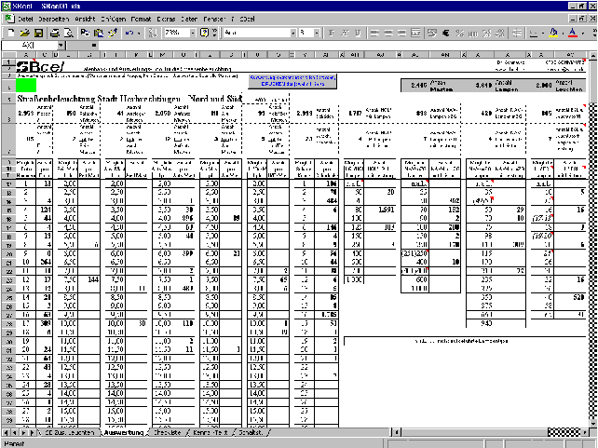This screenshot has height=448, width=598.
Task: Apply Comma (thousands) style
Action: pos(473,34)
